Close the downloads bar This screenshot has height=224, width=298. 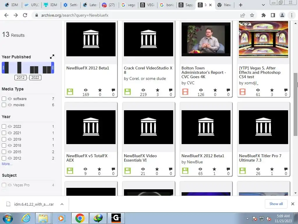293,204
